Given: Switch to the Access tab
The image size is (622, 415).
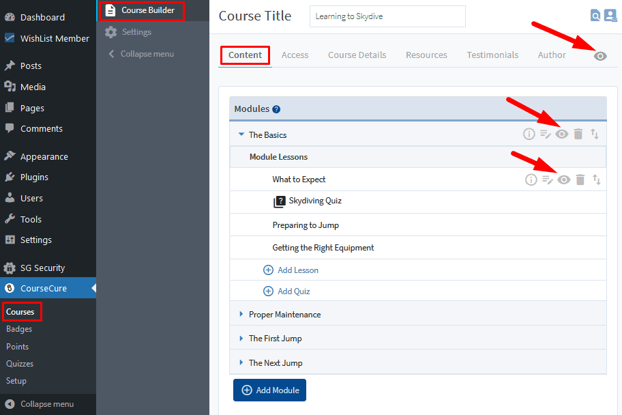Looking at the screenshot, I should 295,55.
